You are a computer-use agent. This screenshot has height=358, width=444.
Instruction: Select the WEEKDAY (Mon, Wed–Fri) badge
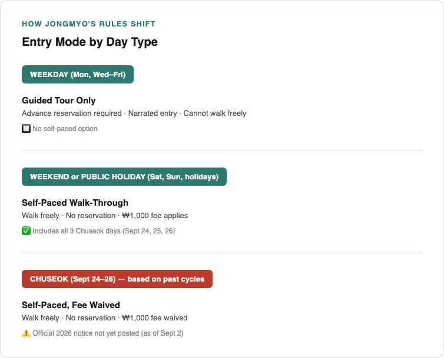(78, 75)
